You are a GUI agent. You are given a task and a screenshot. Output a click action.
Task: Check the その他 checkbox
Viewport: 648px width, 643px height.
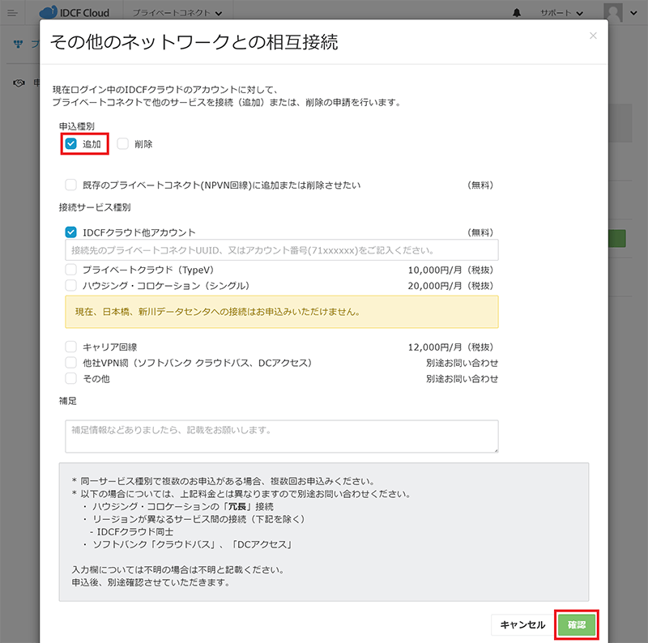pyautogui.click(x=71, y=378)
